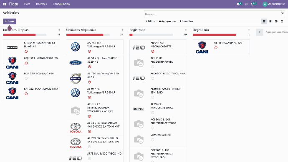
Task: Click the search magnifier icon
Action: tap(283, 13)
